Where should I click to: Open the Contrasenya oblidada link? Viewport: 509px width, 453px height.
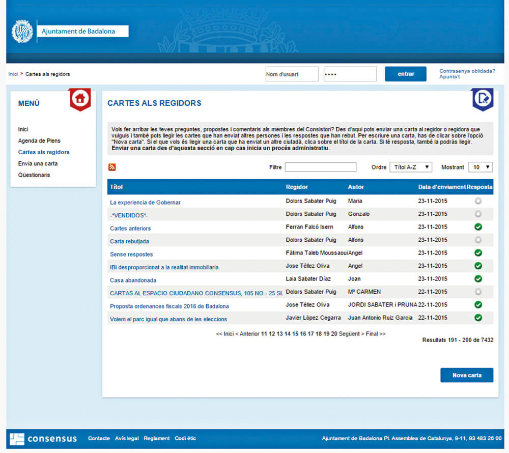pos(467,71)
